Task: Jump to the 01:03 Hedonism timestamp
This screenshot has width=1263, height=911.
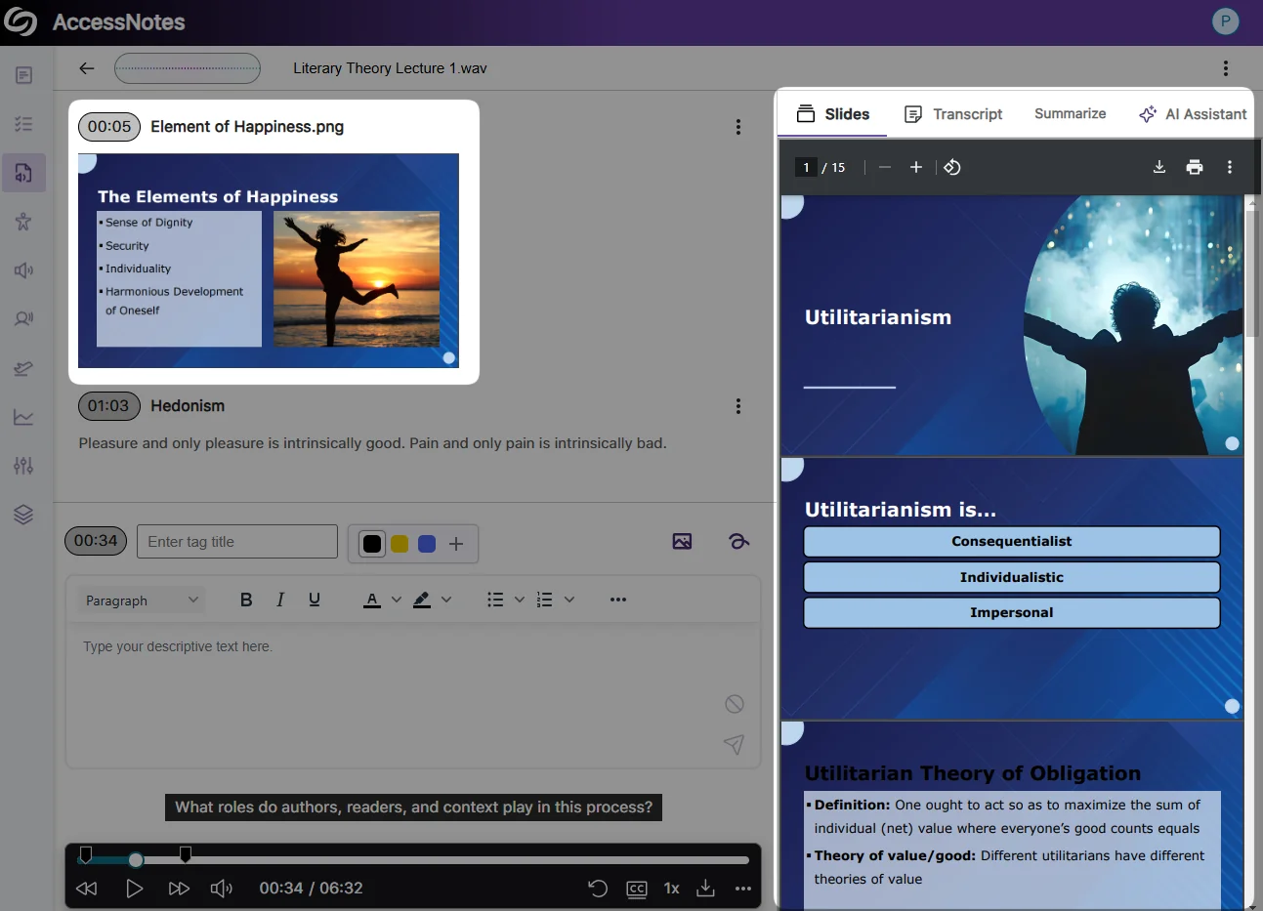Action: (x=108, y=406)
